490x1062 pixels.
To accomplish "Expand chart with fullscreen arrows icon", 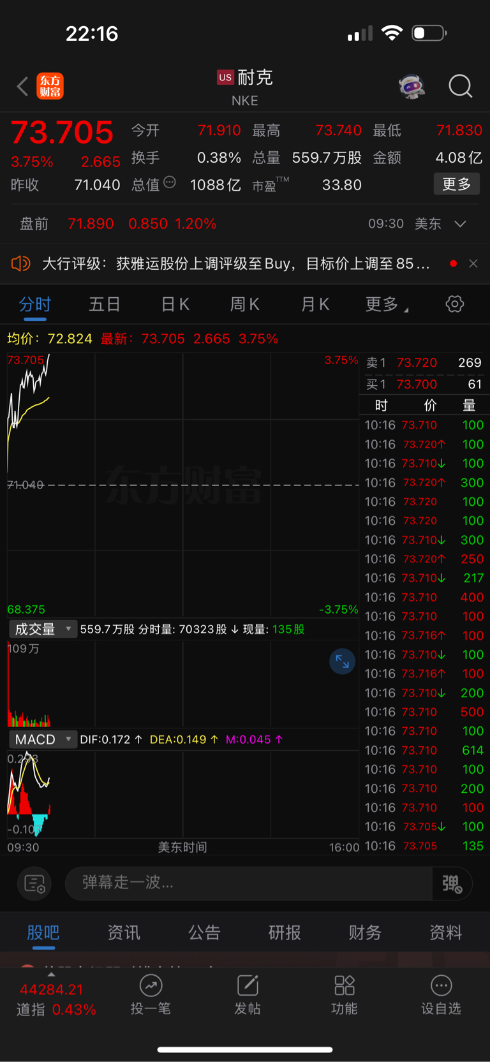I will (342, 661).
